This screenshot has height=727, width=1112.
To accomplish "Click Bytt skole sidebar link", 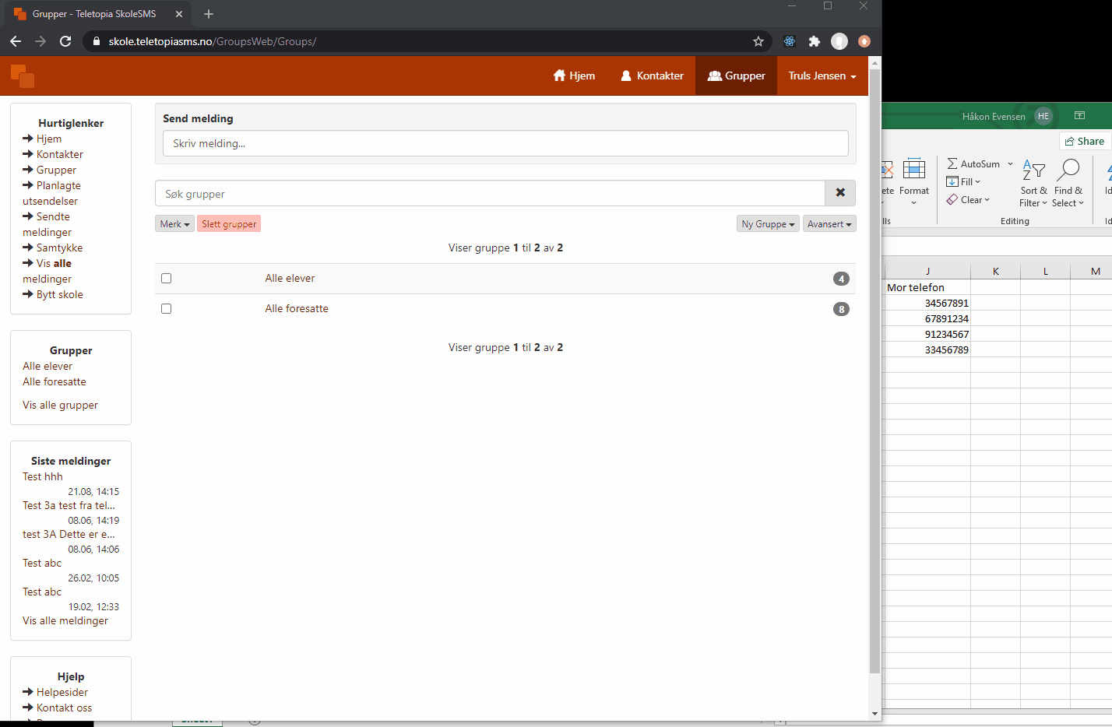I will pyautogui.click(x=59, y=294).
